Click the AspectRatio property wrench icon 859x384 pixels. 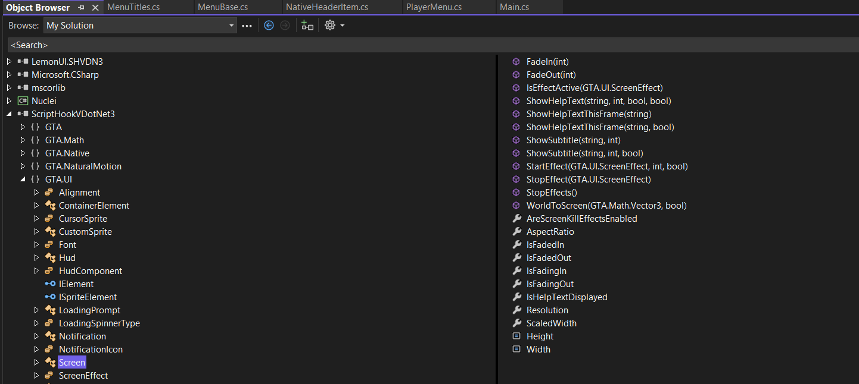pyautogui.click(x=516, y=232)
